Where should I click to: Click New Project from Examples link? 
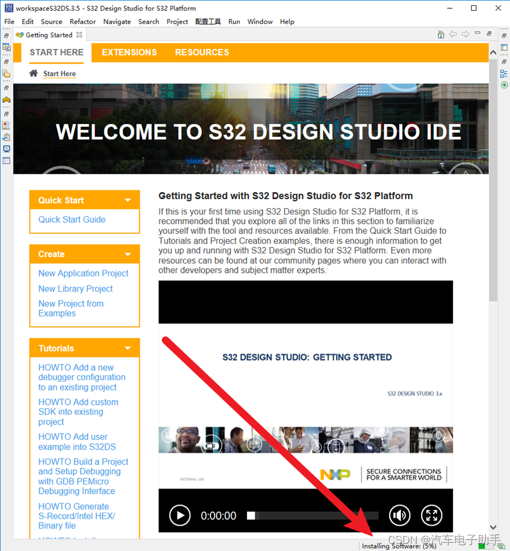tap(71, 308)
